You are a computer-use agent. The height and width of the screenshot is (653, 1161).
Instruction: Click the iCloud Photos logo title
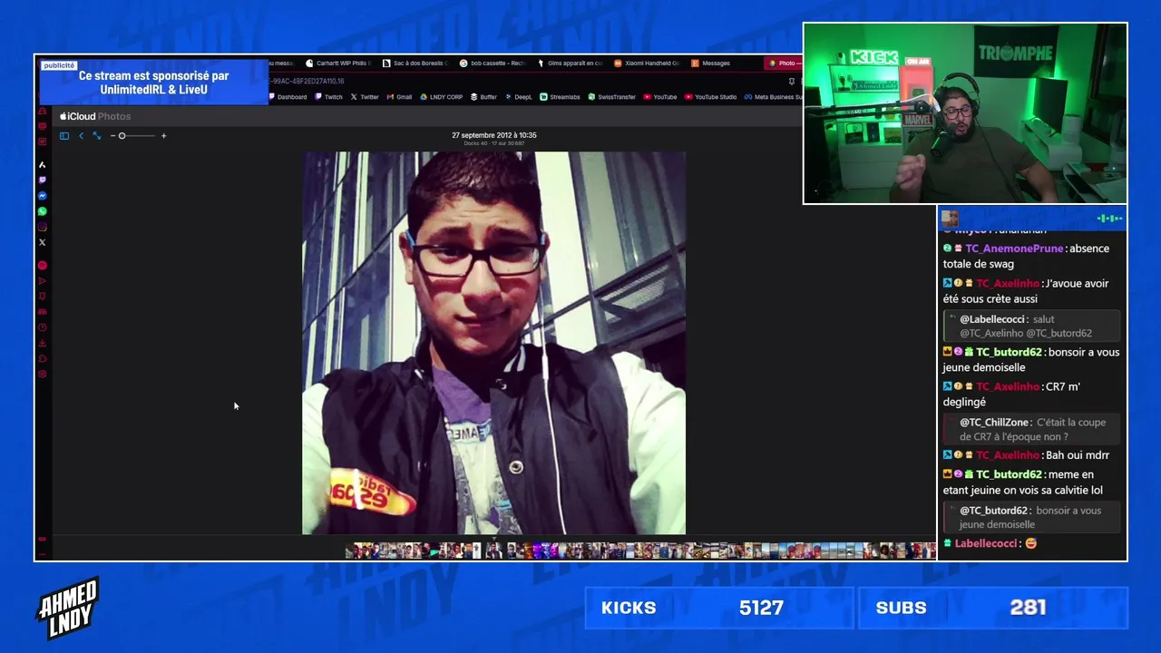95,116
